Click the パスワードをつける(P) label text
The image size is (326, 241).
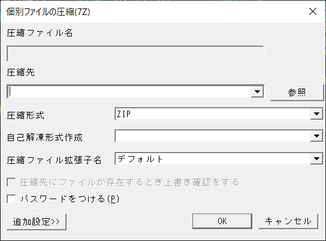(70, 199)
